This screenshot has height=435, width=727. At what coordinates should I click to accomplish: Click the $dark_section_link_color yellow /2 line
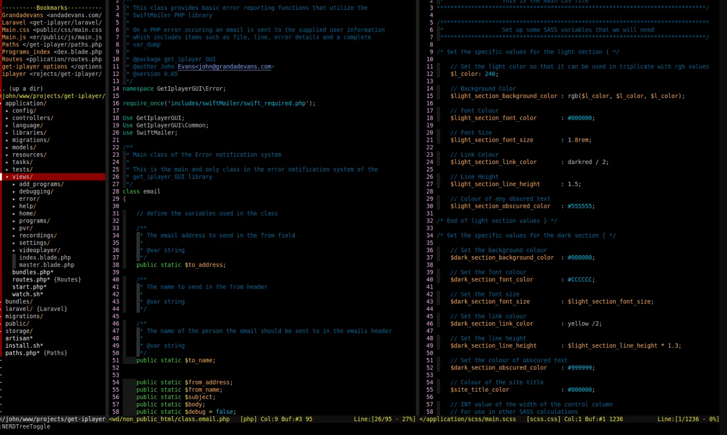526,324
